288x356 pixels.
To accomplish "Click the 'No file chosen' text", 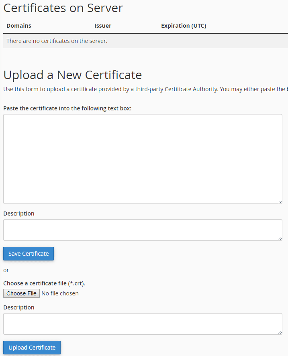I will click(x=60, y=293).
